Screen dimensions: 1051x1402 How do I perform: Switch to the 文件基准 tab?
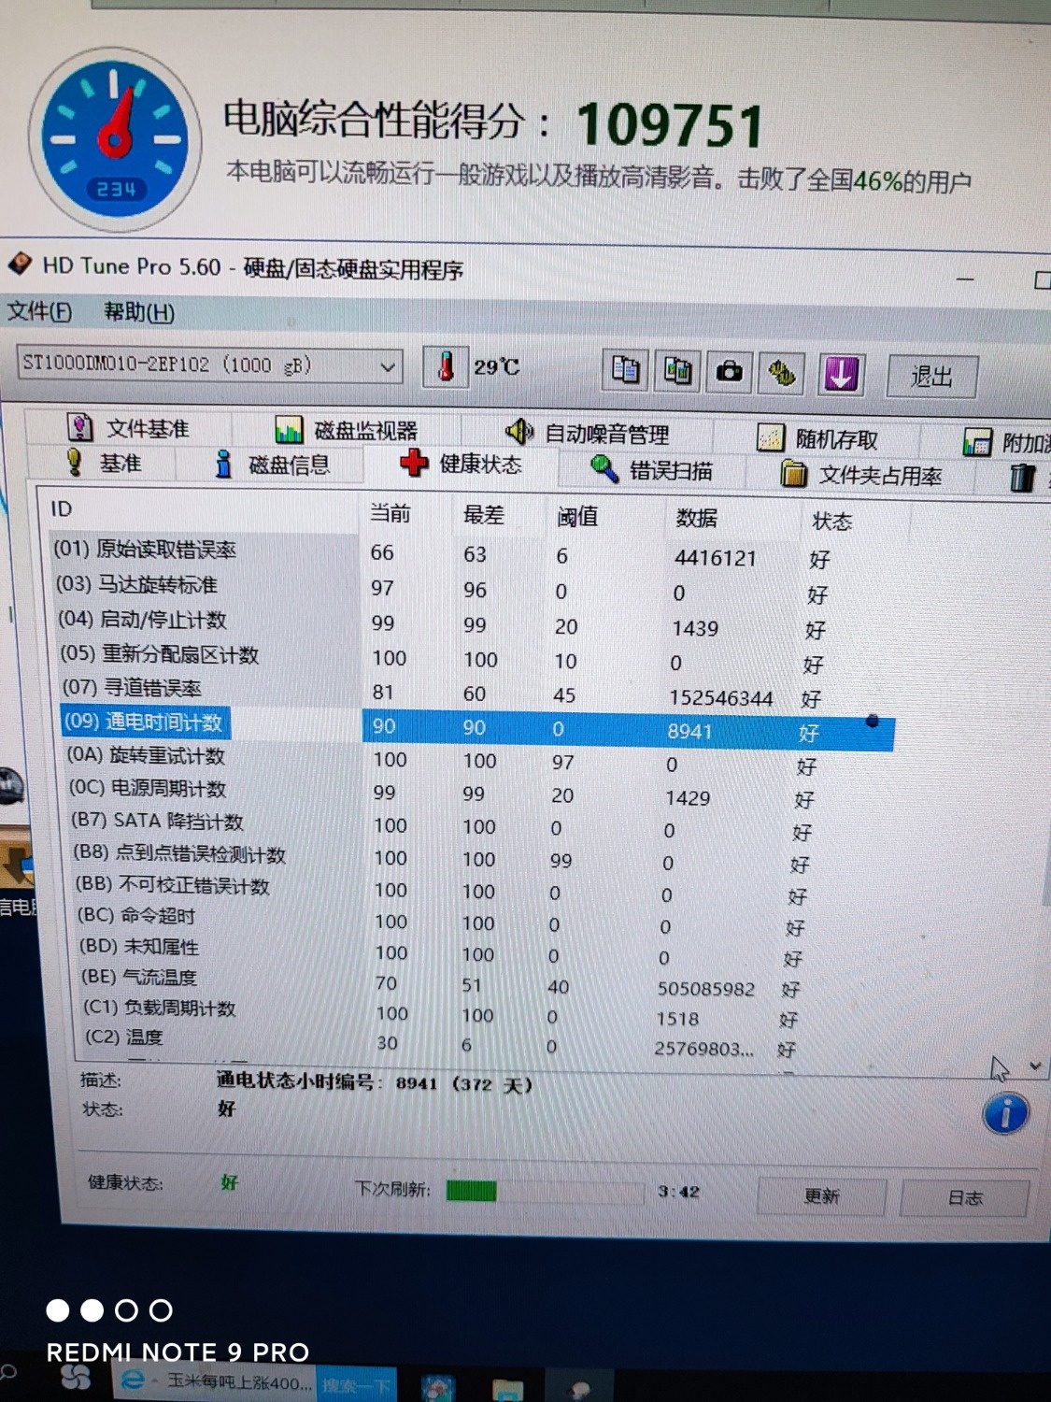pos(129,428)
